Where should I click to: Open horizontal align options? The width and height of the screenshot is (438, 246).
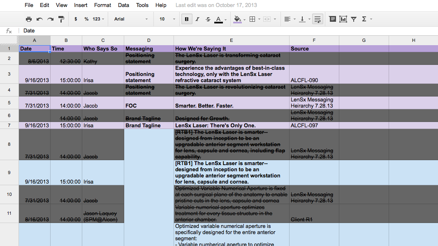click(287, 19)
